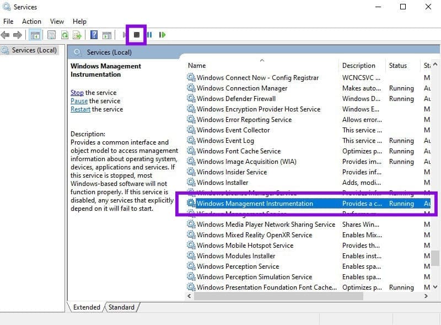Toggle the Show/Hide Action Pane icon

[x=107, y=35]
